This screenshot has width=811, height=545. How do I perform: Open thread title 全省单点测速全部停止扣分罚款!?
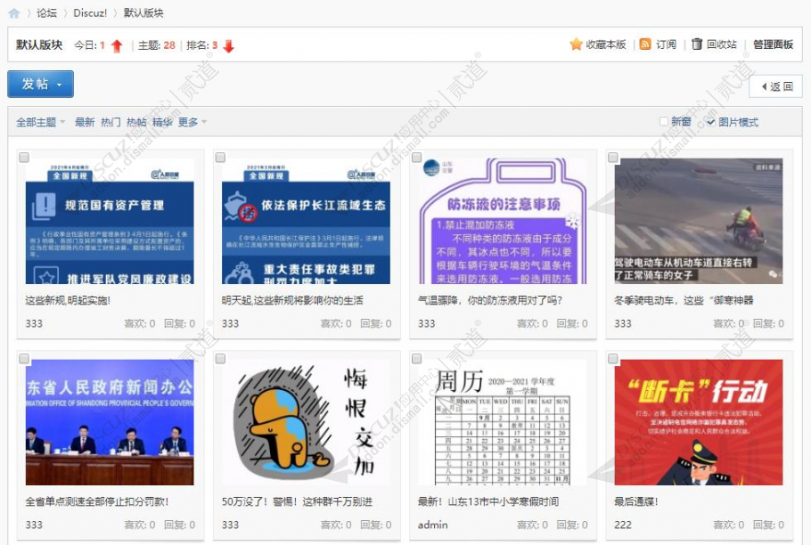point(97,501)
